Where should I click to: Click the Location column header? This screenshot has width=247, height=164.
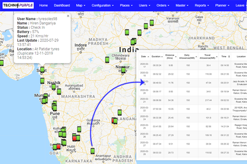coord(241,57)
